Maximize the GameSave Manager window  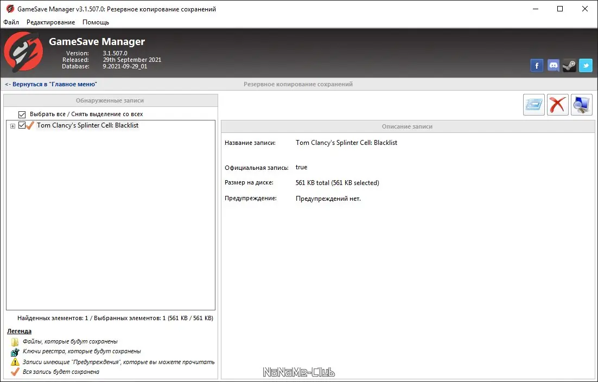pyautogui.click(x=560, y=9)
